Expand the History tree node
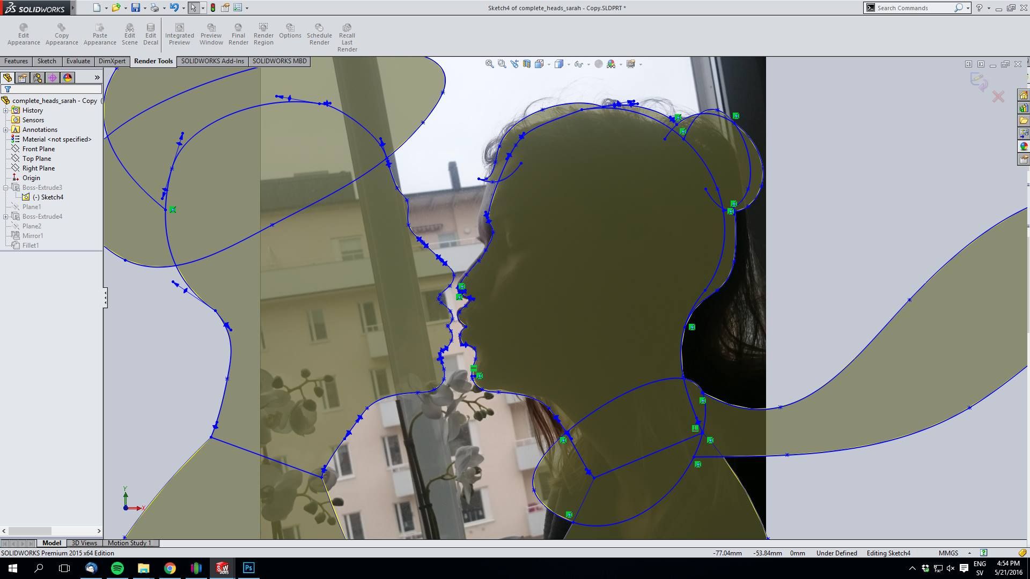 [6, 110]
